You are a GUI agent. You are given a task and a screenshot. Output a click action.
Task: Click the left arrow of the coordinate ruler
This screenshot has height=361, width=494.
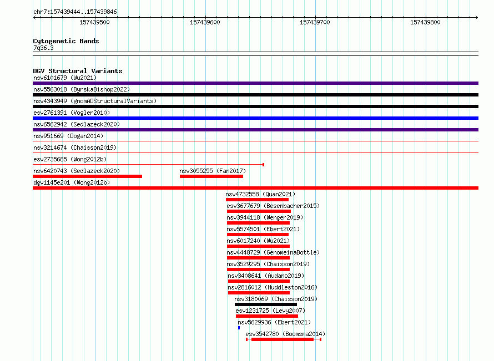[x=35, y=18]
